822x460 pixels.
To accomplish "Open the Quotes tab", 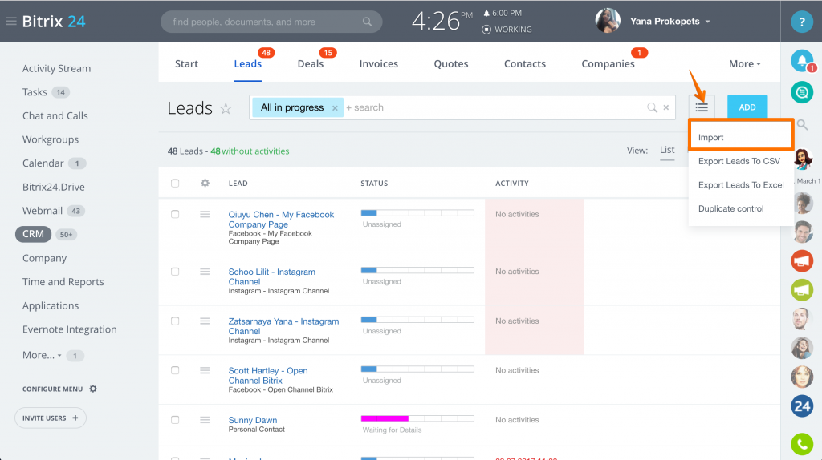I will pos(451,64).
